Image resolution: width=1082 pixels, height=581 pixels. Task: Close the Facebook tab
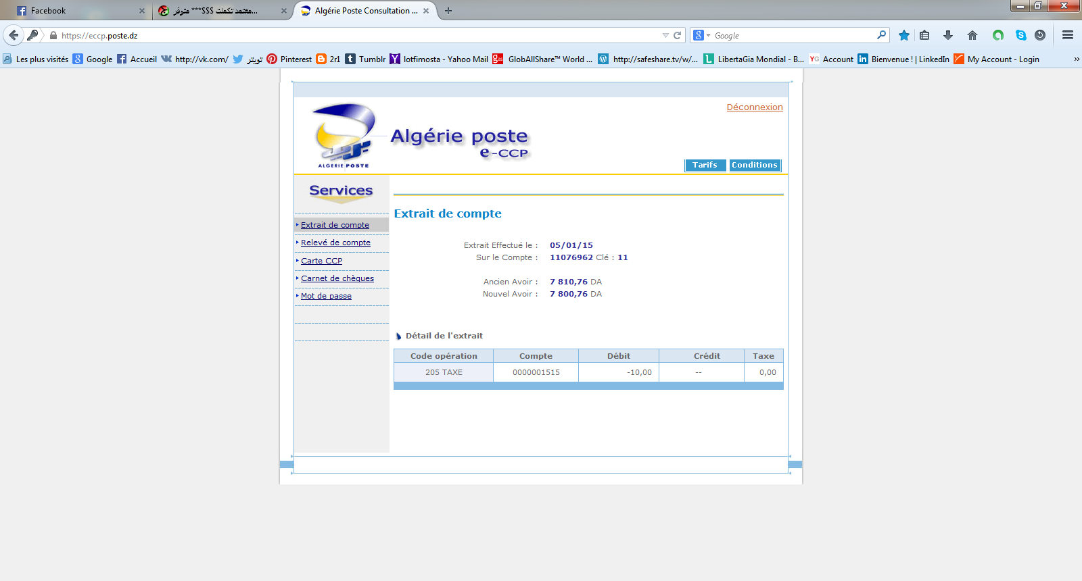click(142, 11)
